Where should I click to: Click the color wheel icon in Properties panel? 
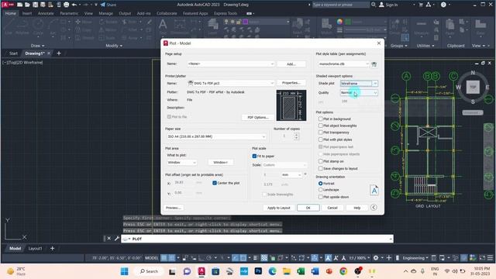pyautogui.click(x=339, y=22)
